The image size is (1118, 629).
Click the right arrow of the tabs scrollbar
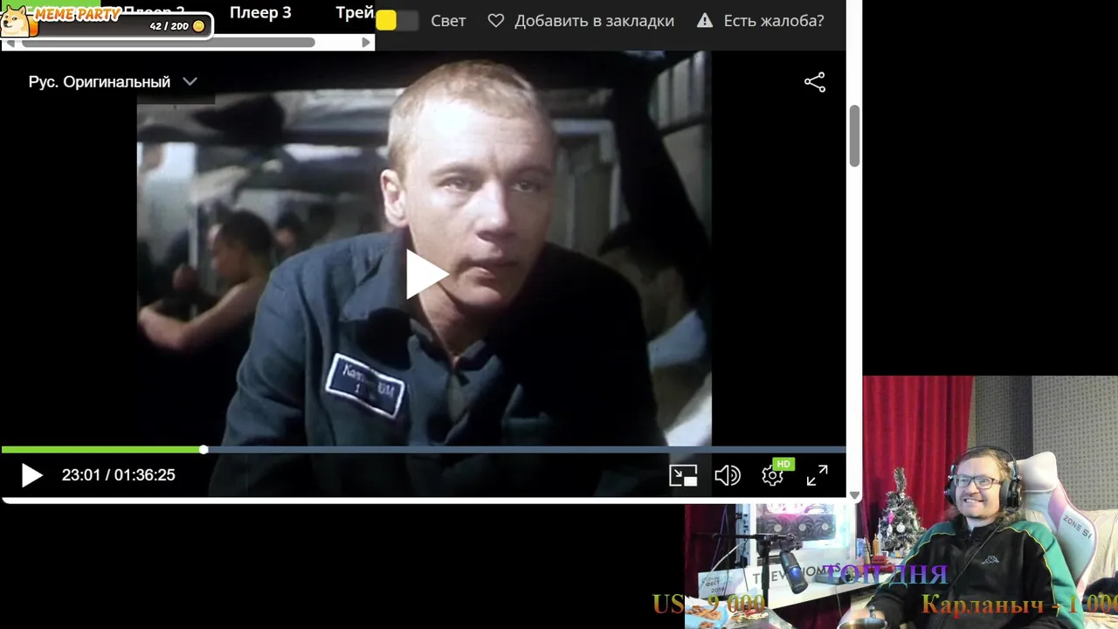366,42
